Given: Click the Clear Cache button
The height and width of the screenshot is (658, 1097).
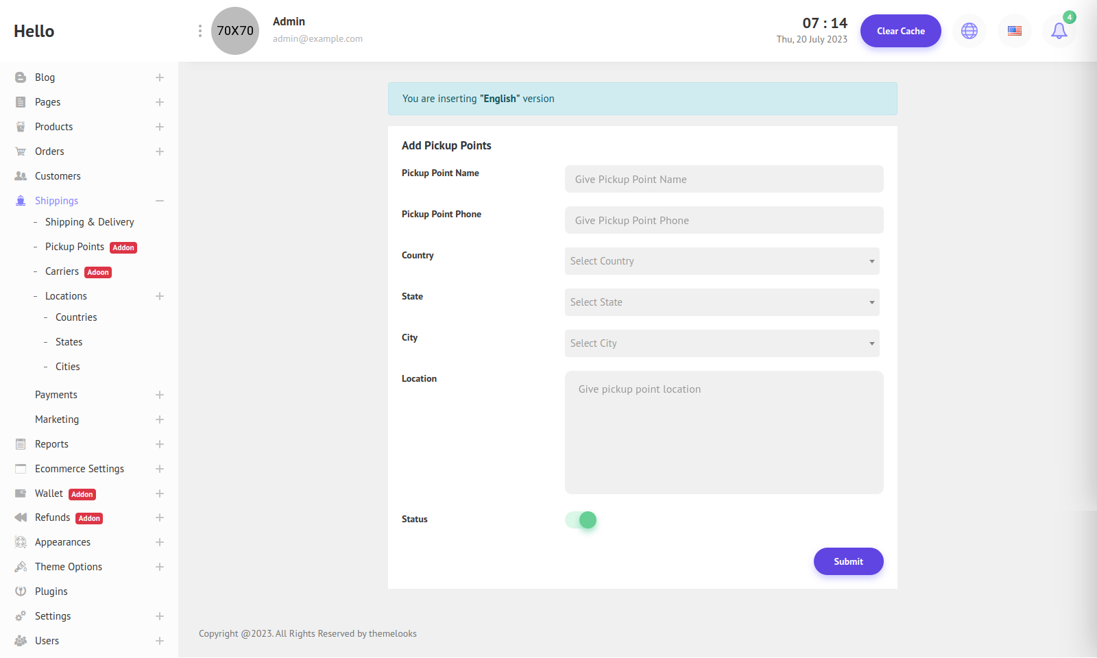Looking at the screenshot, I should click(x=900, y=31).
